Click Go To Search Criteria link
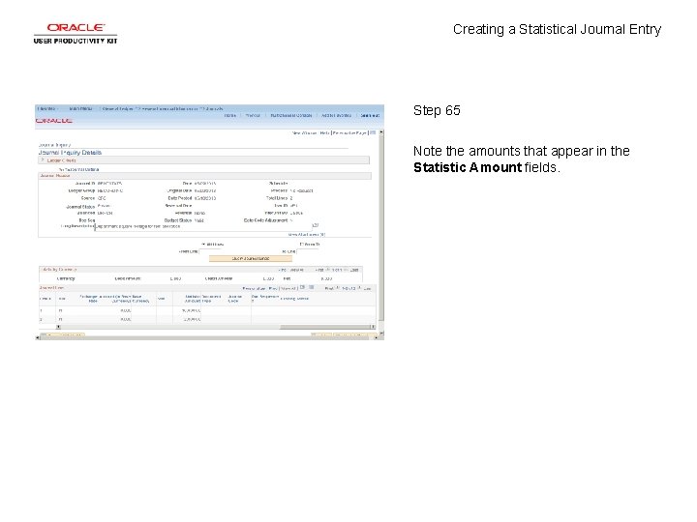Screen dimensions: 697x522 point(79,169)
